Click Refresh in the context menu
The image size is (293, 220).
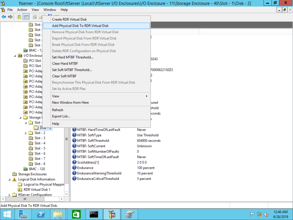pos(96,110)
